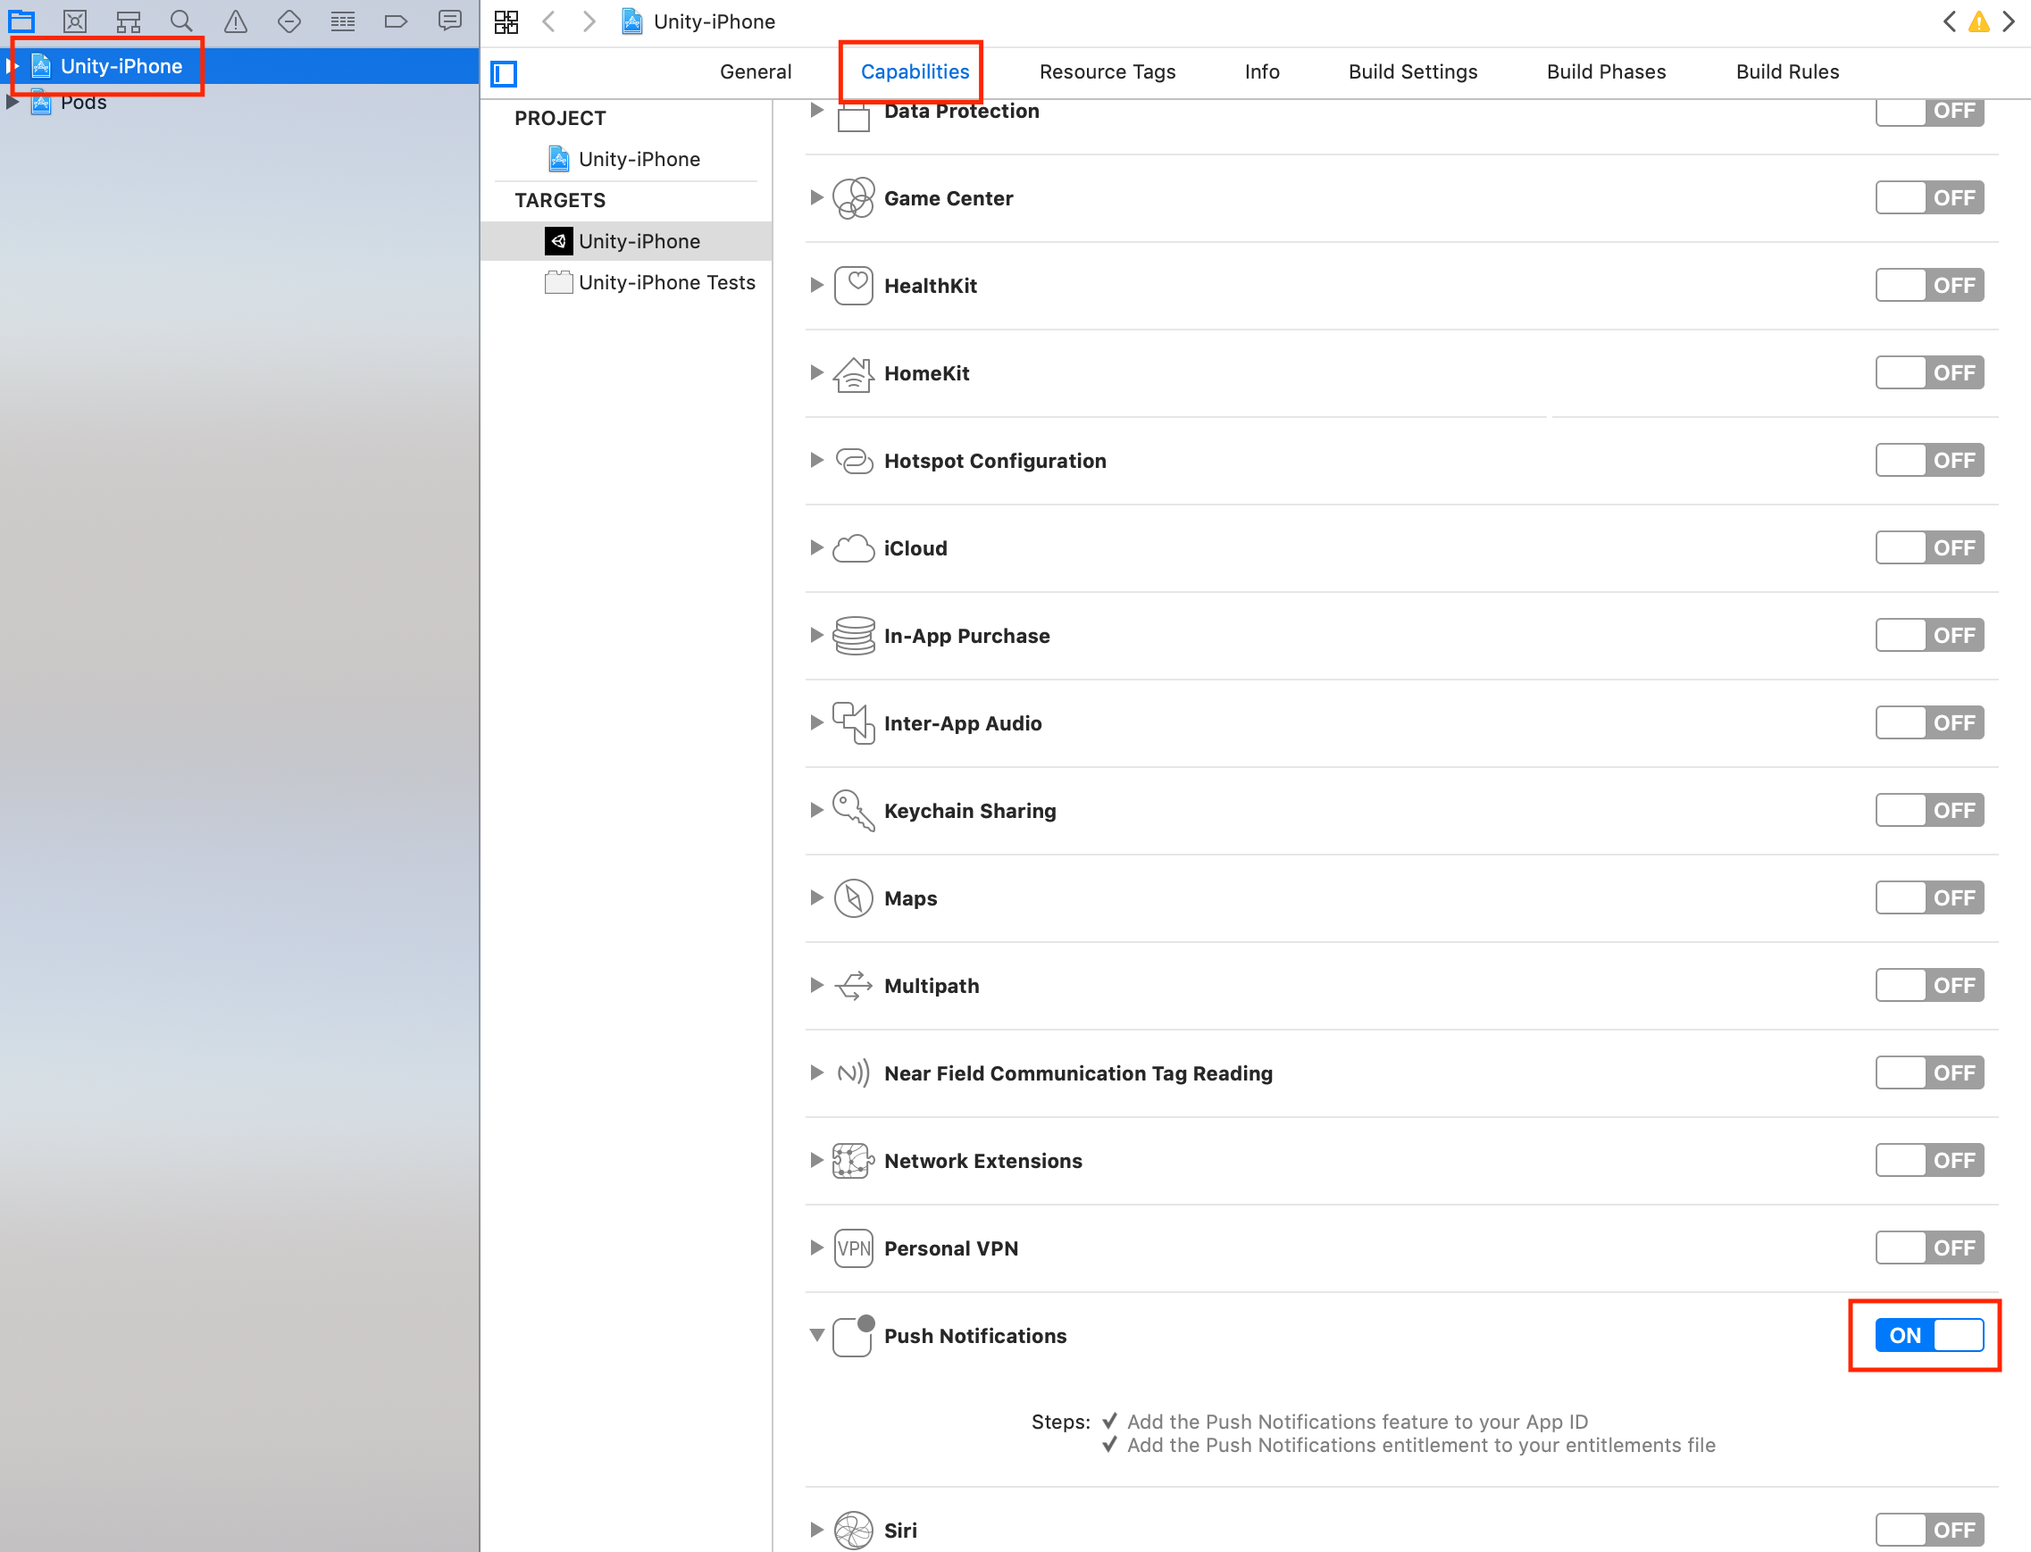Expand the Keychain Sharing section

pos(816,810)
